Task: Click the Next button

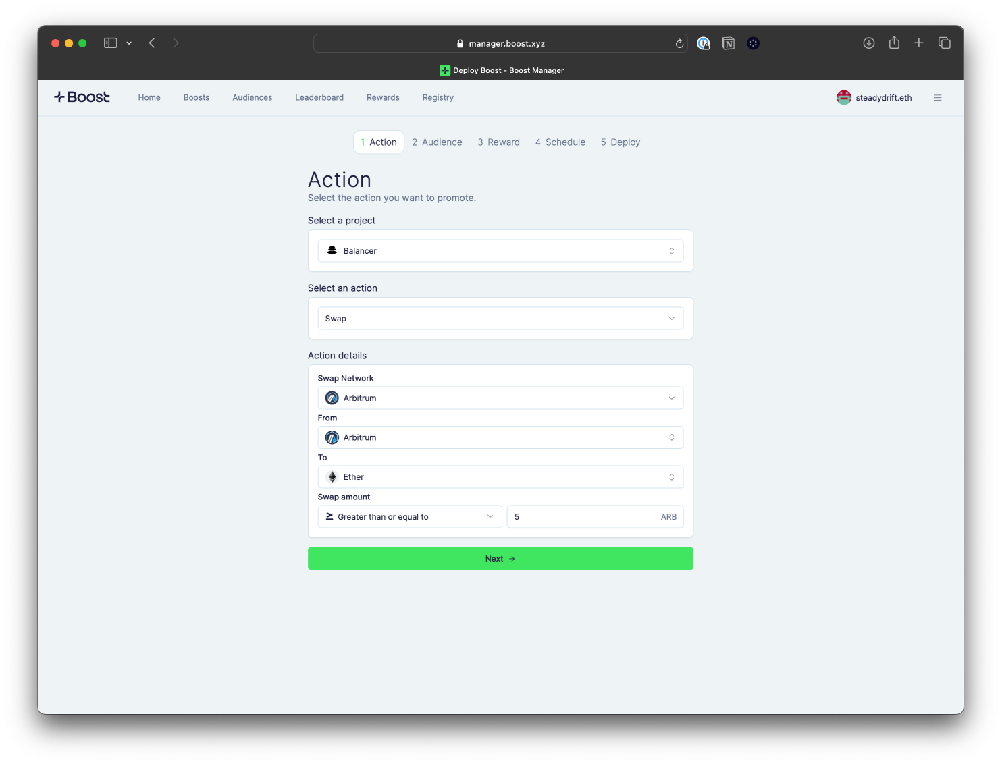Action: point(500,558)
